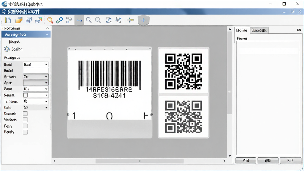Select the upper QR code
The width and height of the screenshot is (304, 171).
coord(183,72)
